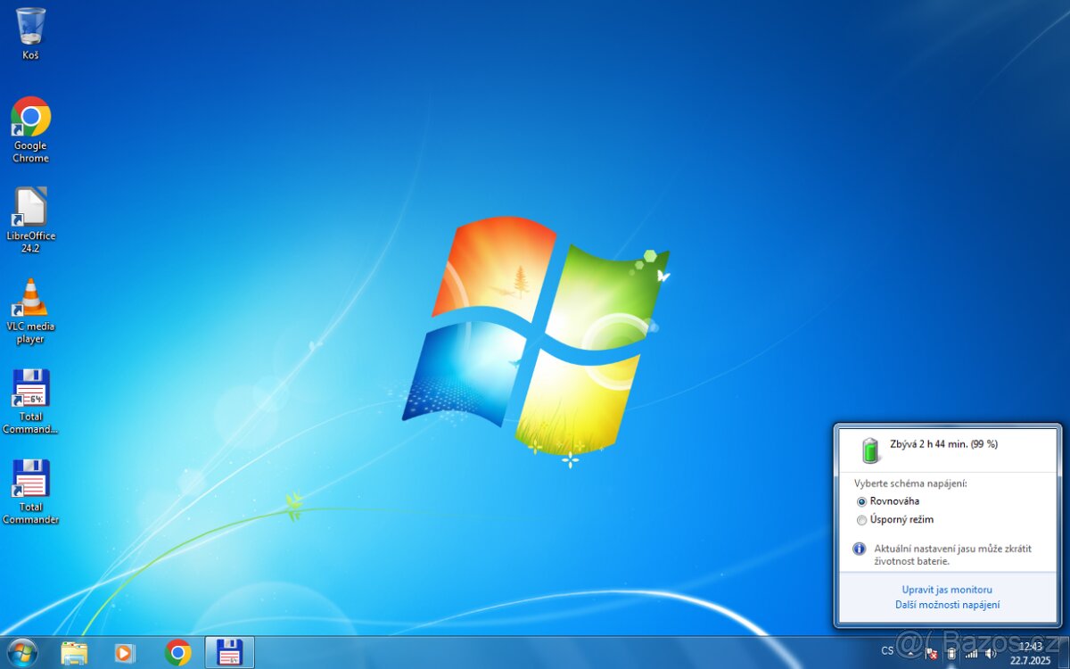Open the Action Center flag icon
Screen dimensions: 1070x669
pyautogui.click(x=933, y=653)
